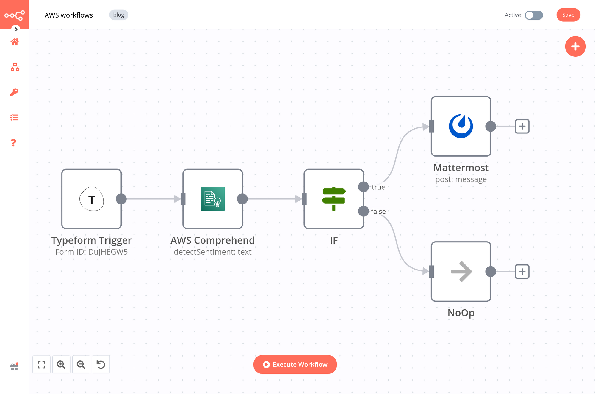Click the Typeform Trigger node icon
This screenshot has width=595, height=394.
91,199
